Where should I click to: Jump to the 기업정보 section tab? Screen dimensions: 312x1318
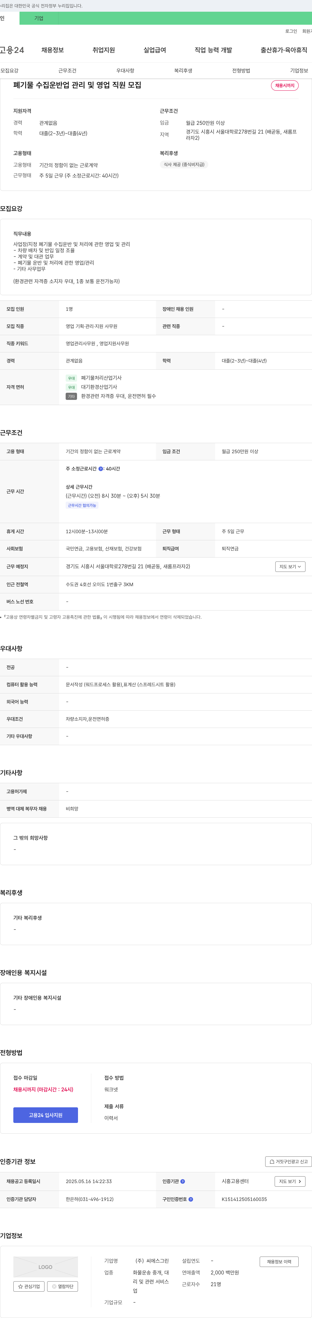(299, 71)
